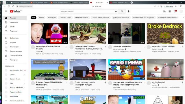This screenshot has height=104, width=185.
Task: Open channel avatar of Самые Жуткие Случаи video
Action: tap(71, 47)
